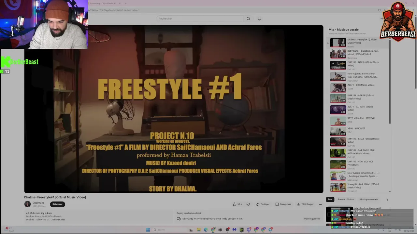
Task: Expand the mix playlist with the bottom arrow
Action: [x=390, y=192]
